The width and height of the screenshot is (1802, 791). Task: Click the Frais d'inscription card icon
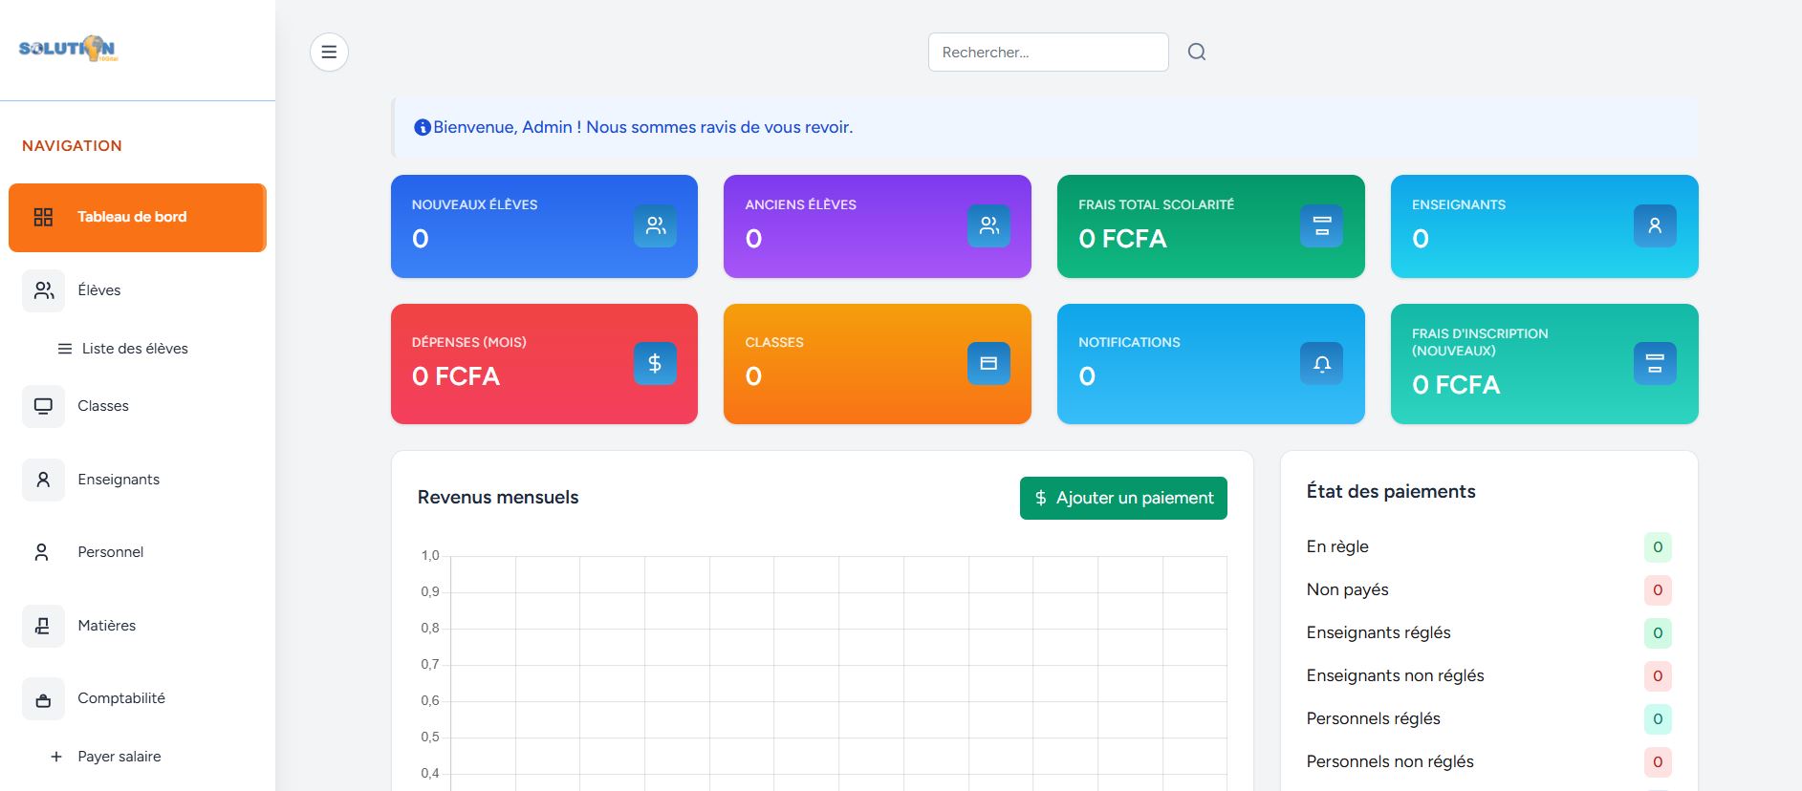click(x=1654, y=364)
